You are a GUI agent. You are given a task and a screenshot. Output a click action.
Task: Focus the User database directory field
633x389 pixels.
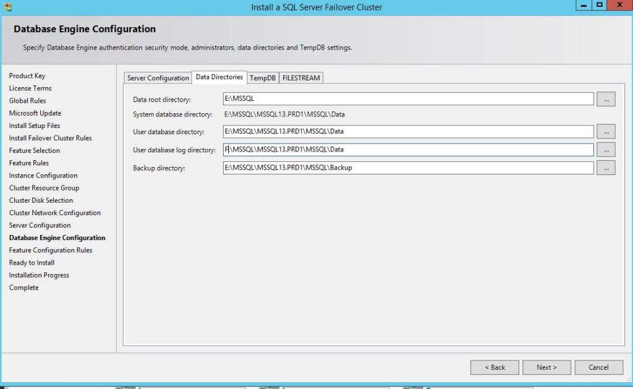[x=408, y=131]
